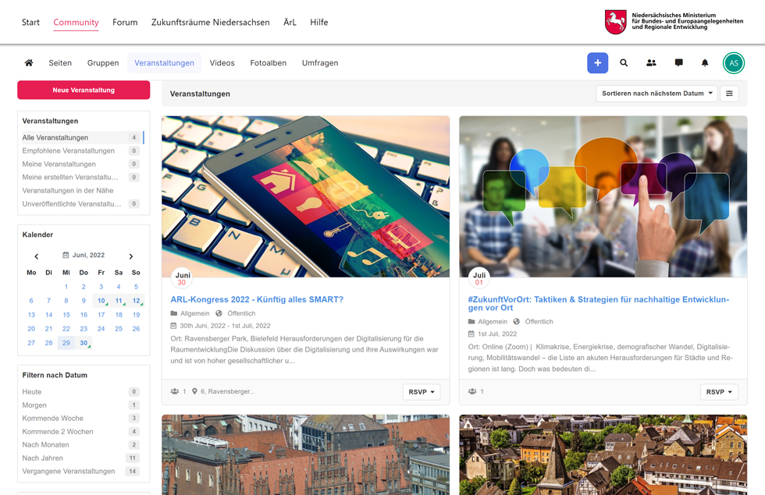Click the Neue Veranstaltung button
This screenshot has height=495, width=765.
pos(84,90)
